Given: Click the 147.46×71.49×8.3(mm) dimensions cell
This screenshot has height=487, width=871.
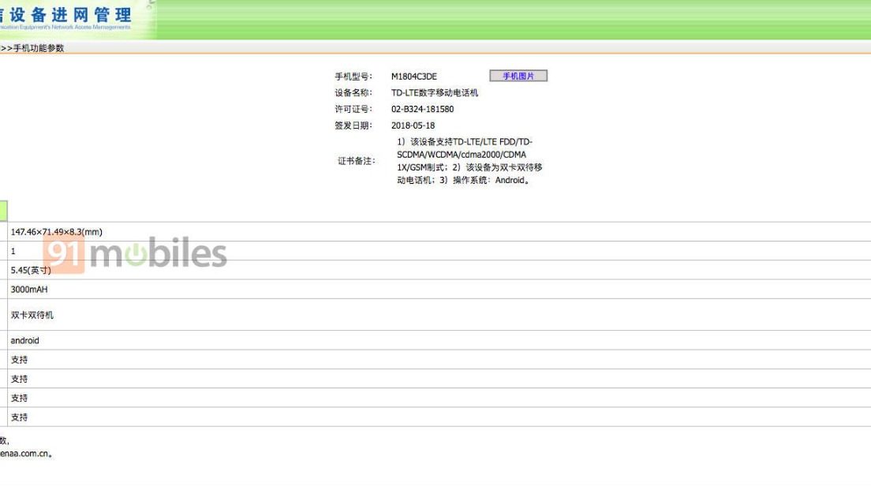Looking at the screenshot, I should 56,232.
